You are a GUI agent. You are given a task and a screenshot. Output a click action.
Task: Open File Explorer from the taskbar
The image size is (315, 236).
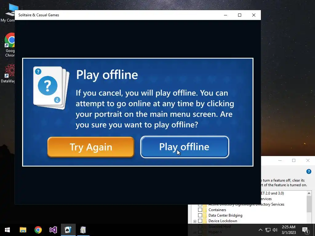click(23, 230)
